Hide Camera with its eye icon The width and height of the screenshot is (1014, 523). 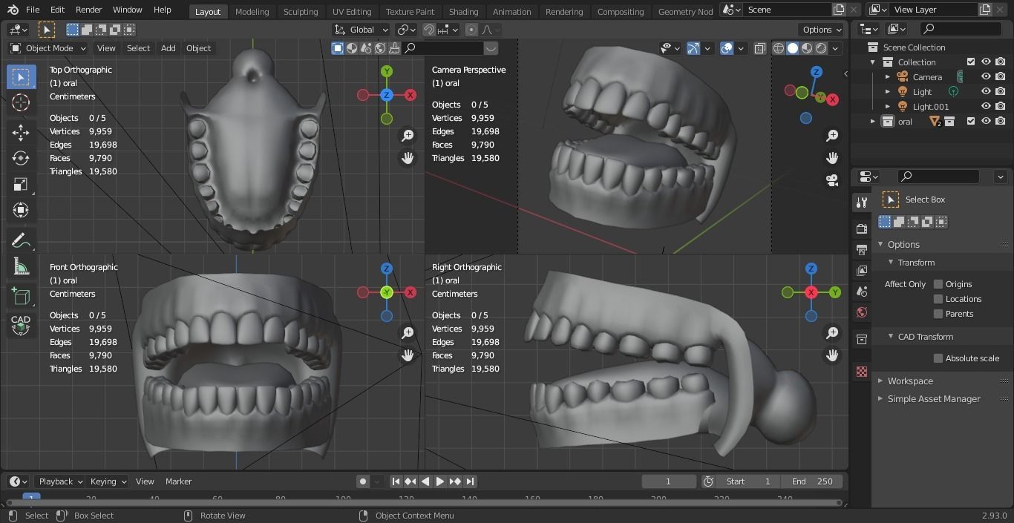tap(986, 76)
